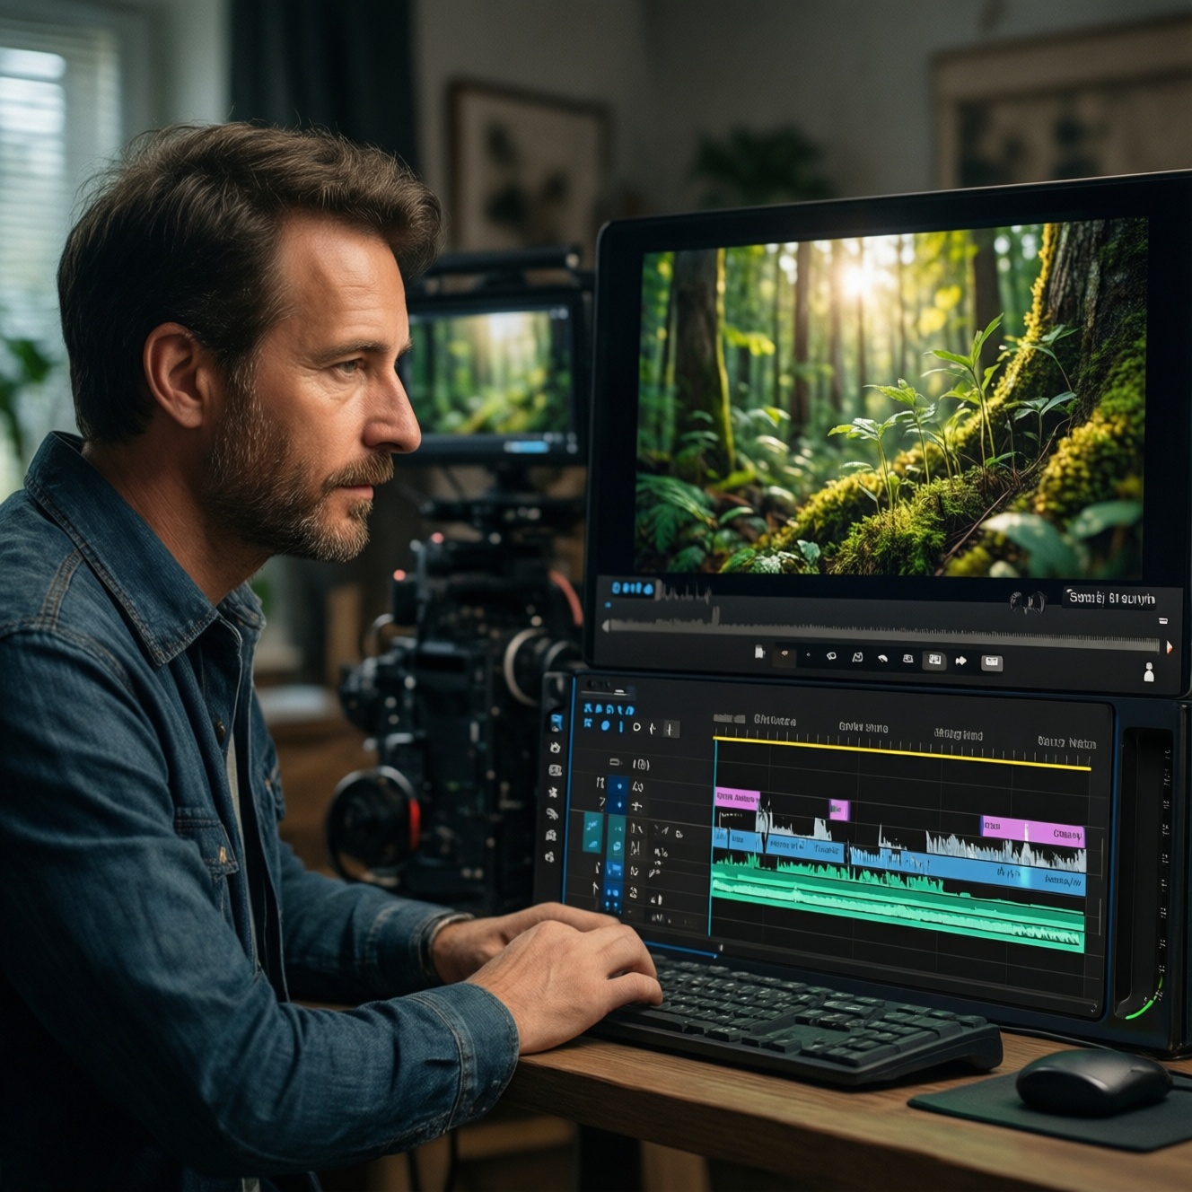
Task: Click the white person icon below the orange arrow
Action: [x=1149, y=671]
